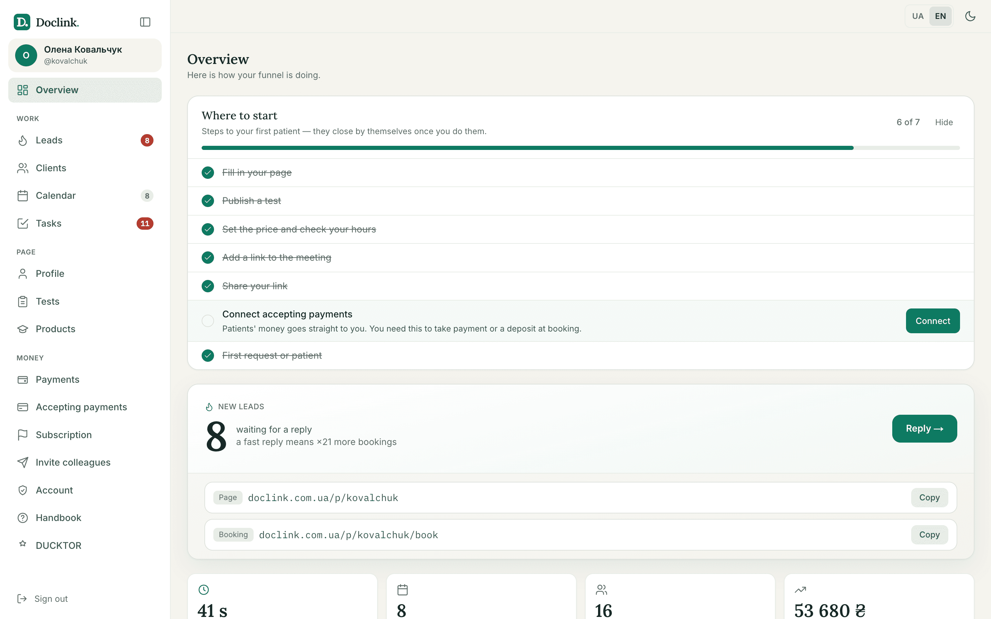Click the Overview grid icon in sidebar
Image resolution: width=991 pixels, height=619 pixels.
[x=22, y=90]
